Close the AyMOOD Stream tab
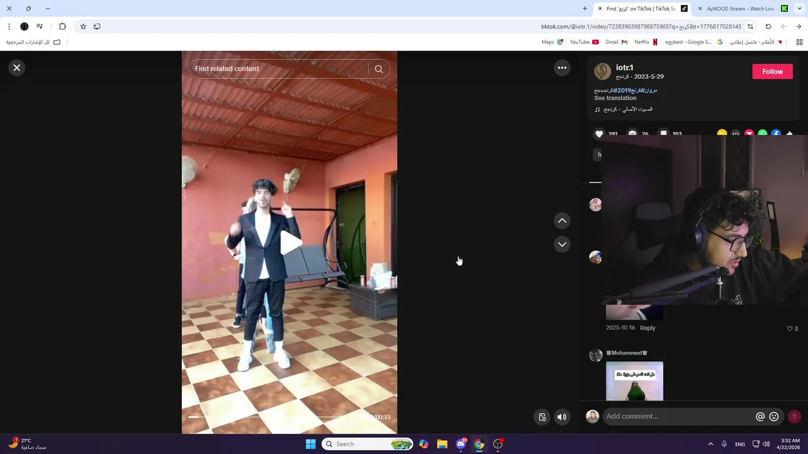This screenshot has width=808, height=454. 700,9
